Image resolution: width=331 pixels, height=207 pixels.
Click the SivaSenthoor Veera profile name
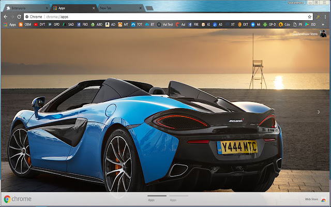(305, 34)
